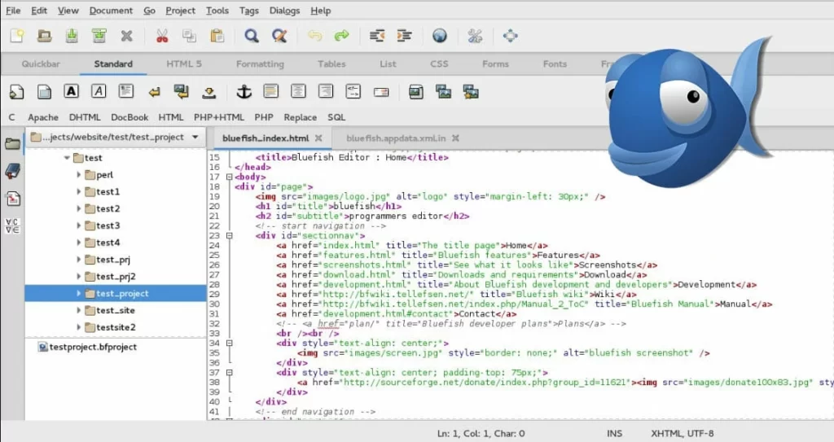Viewport: 834px width, 442px height.
Task: Click the Bold text icon
Action: click(71, 91)
